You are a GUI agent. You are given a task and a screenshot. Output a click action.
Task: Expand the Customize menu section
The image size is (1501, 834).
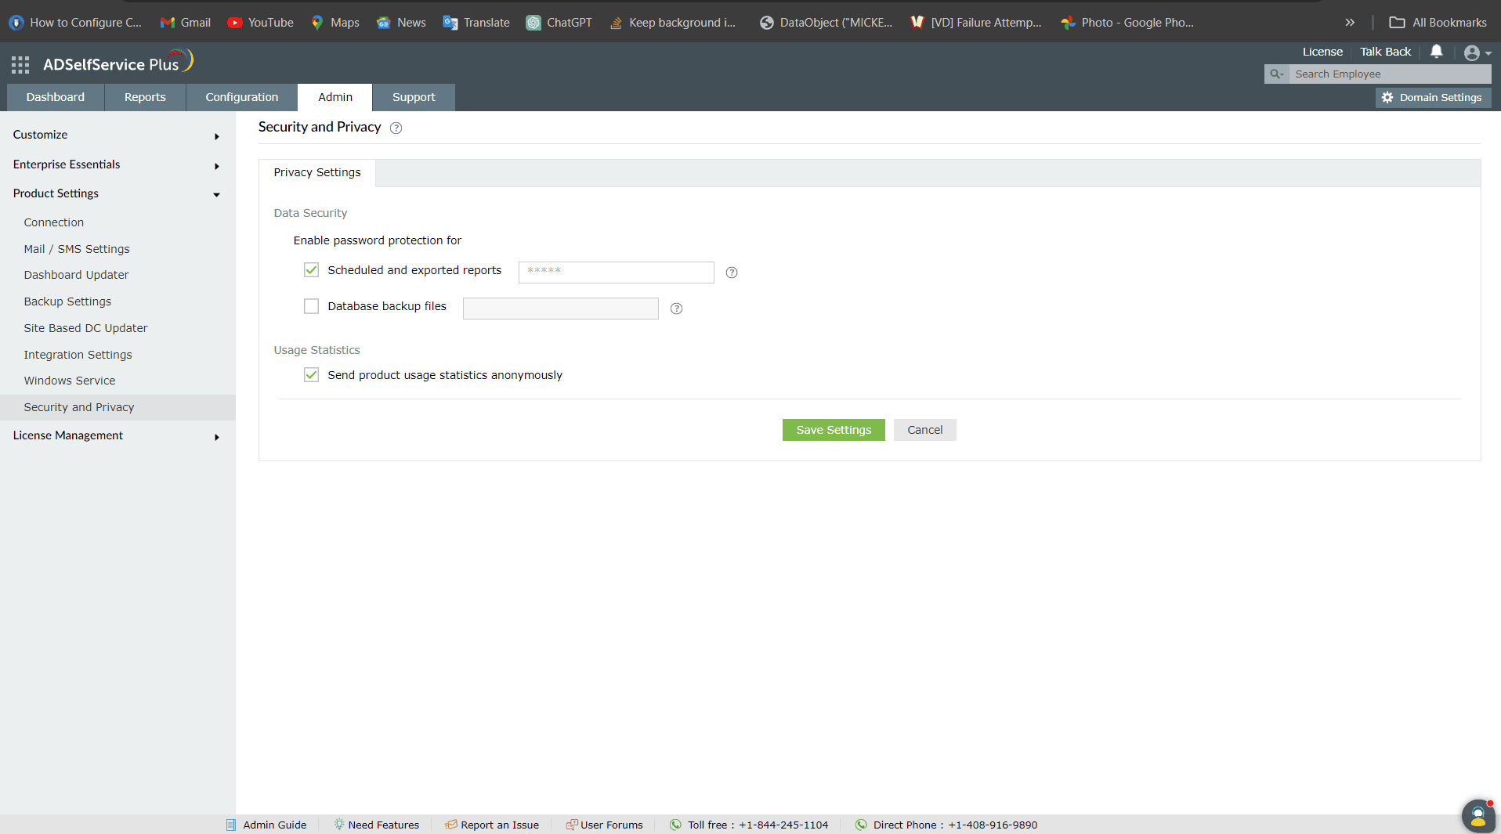pos(118,135)
